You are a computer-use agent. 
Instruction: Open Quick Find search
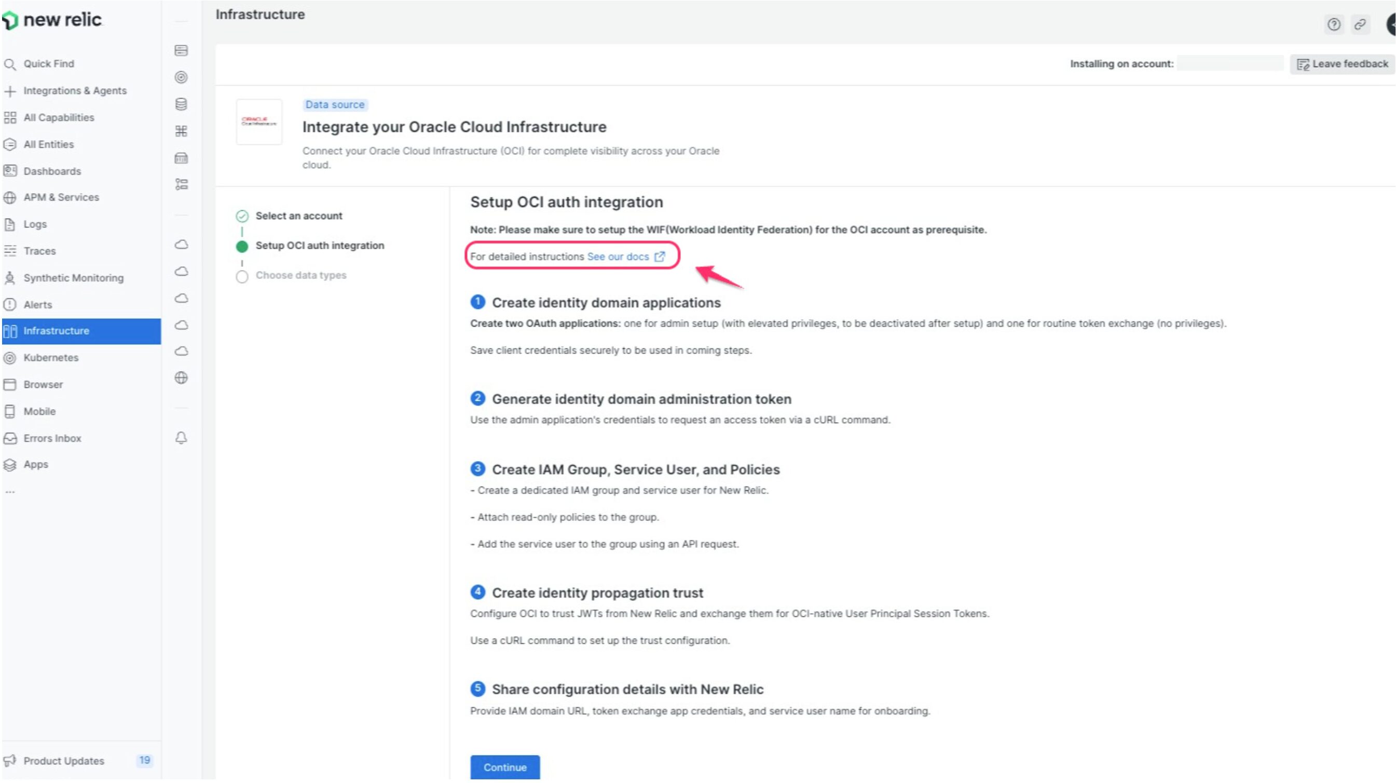pos(48,64)
